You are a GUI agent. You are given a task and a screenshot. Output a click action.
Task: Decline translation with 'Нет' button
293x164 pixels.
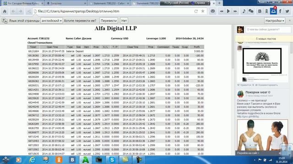[x=124, y=20]
